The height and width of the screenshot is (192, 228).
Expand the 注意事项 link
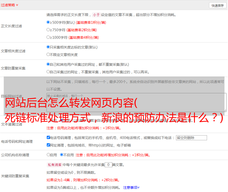131,187
